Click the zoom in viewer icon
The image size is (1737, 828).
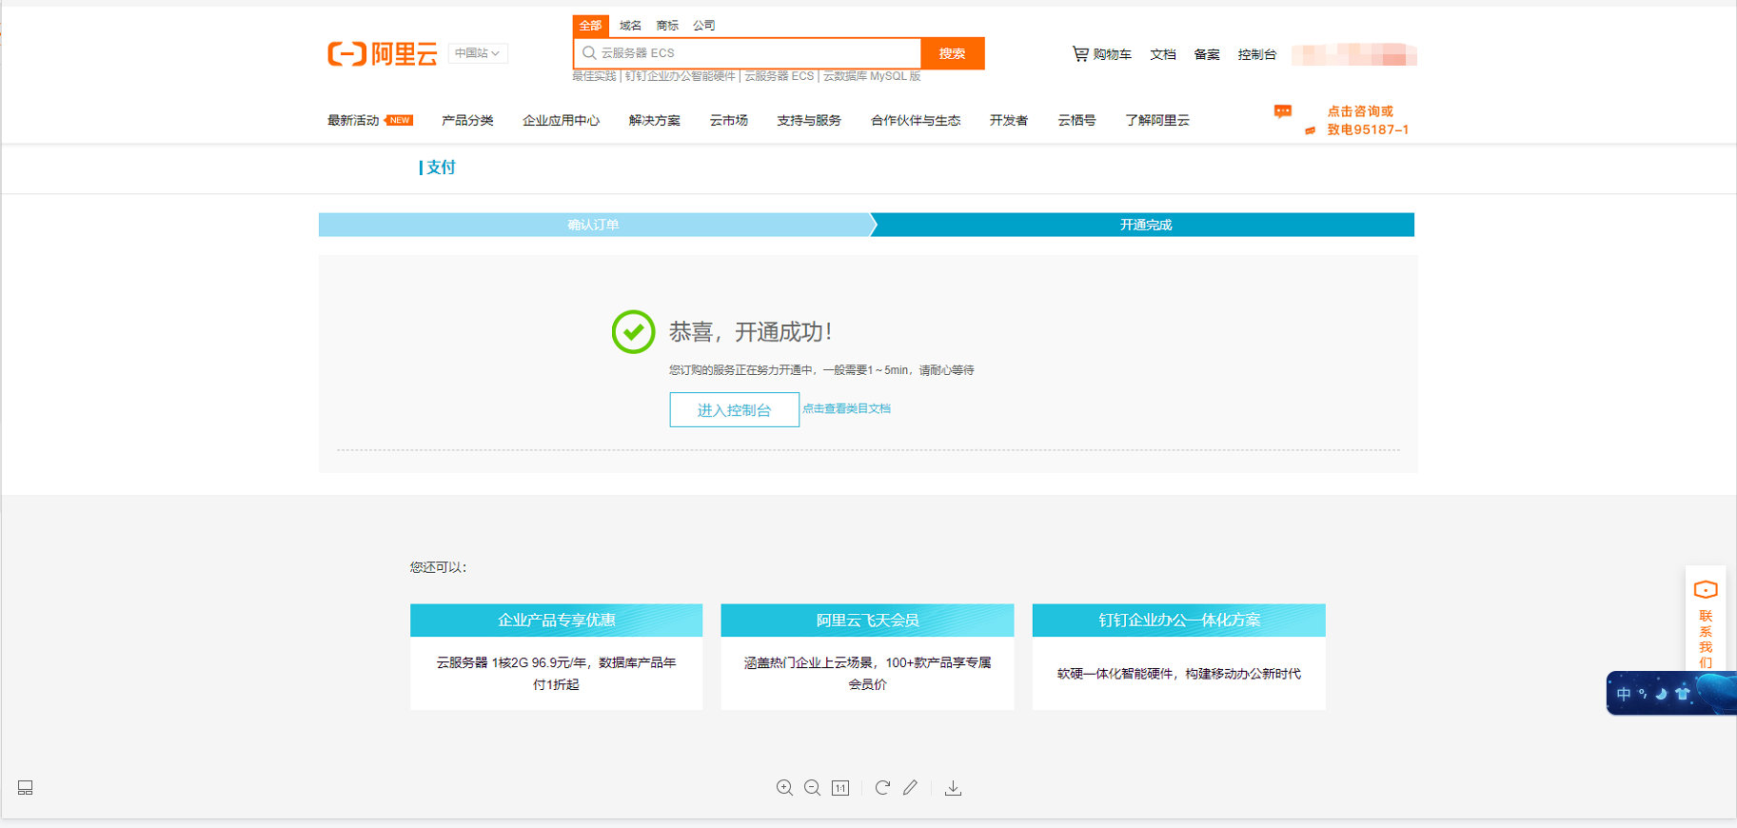click(x=784, y=788)
